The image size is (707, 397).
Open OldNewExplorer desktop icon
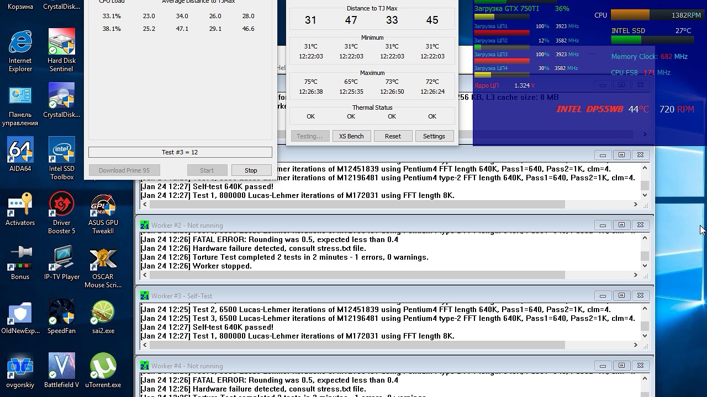(20, 317)
